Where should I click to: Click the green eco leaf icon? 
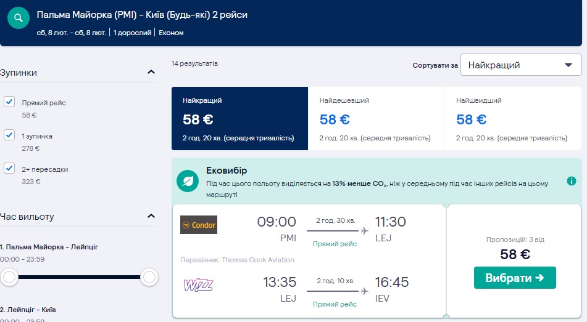click(187, 181)
